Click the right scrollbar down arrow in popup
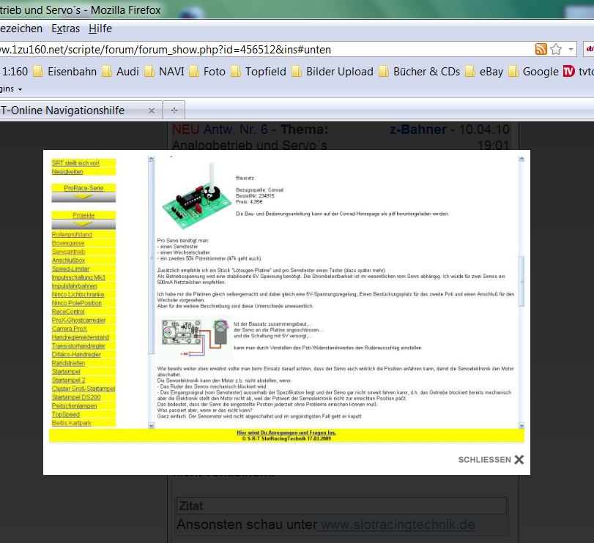The image size is (594, 543). 522,424
